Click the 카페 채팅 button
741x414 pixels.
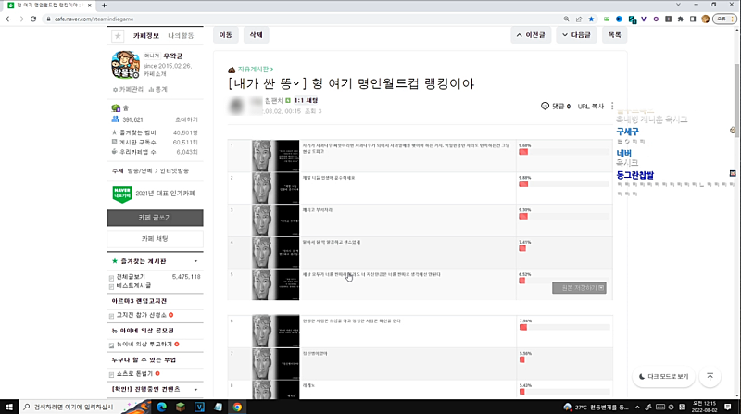[x=155, y=239]
